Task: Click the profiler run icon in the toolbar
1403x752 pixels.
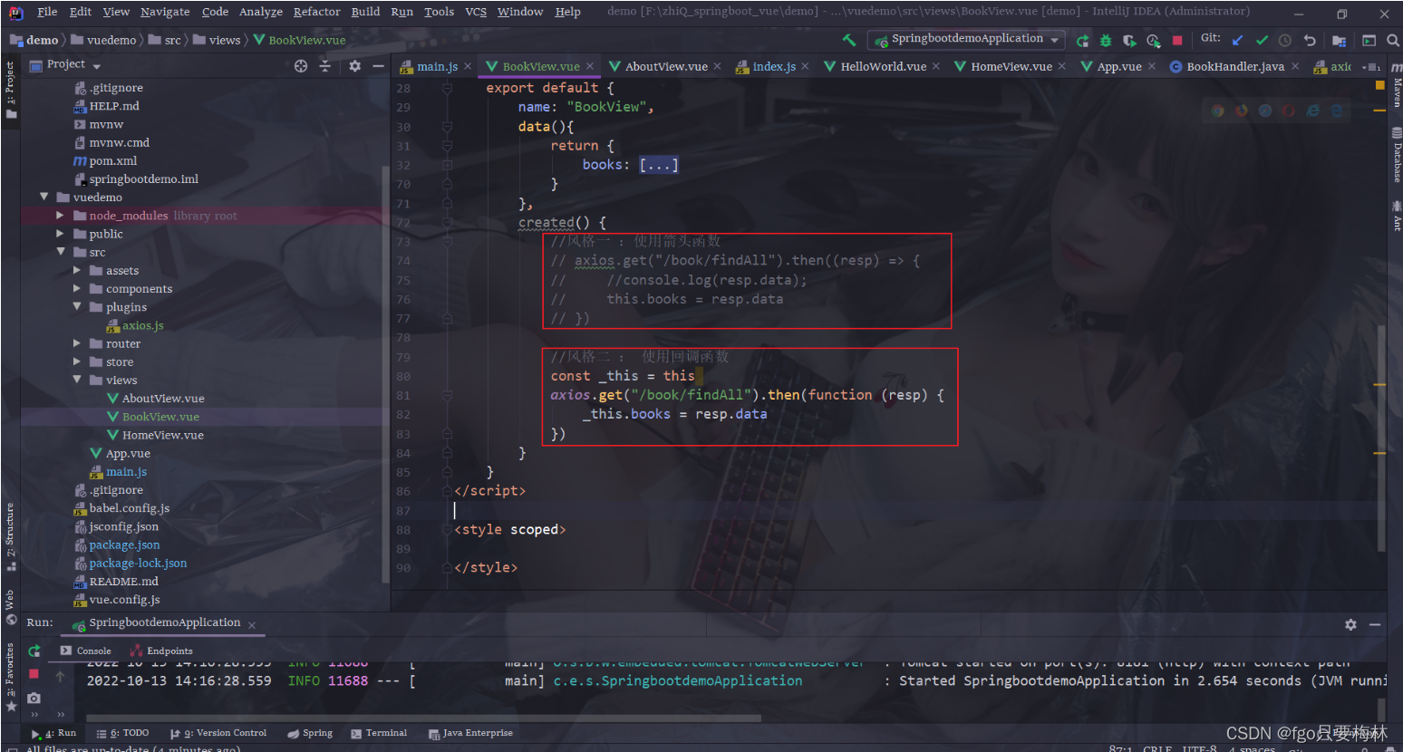Action: point(1153,40)
